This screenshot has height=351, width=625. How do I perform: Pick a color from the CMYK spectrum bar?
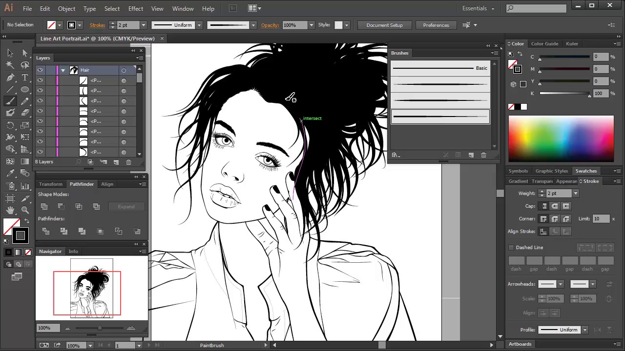coord(561,138)
